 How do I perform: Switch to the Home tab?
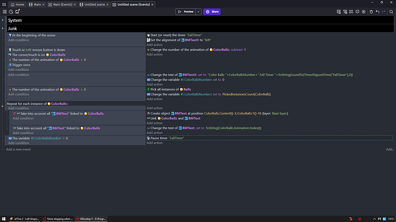coord(17,5)
